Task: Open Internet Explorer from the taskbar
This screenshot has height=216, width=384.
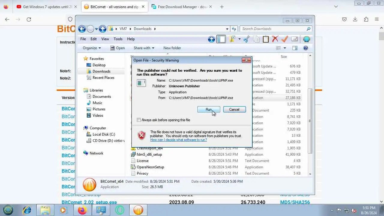Action: pos(27,210)
